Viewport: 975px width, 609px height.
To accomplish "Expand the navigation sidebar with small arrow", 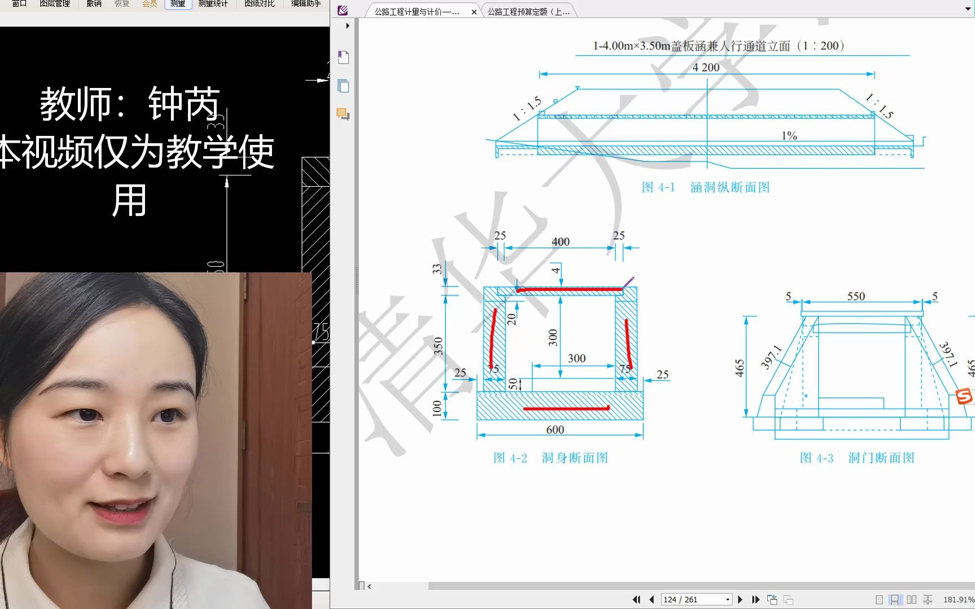I will 348,25.
